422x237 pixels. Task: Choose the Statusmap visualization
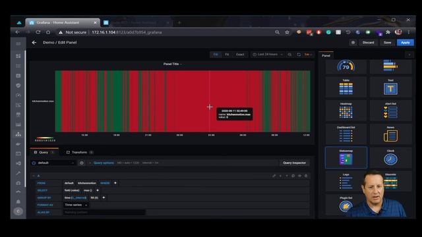[346, 157]
